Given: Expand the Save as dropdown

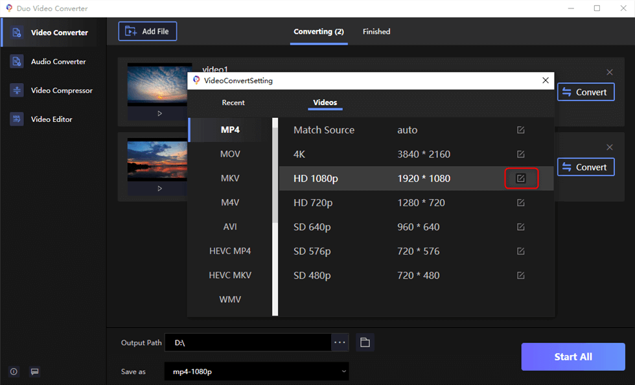Looking at the screenshot, I should point(257,371).
